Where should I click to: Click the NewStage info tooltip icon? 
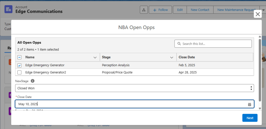tap(32, 81)
